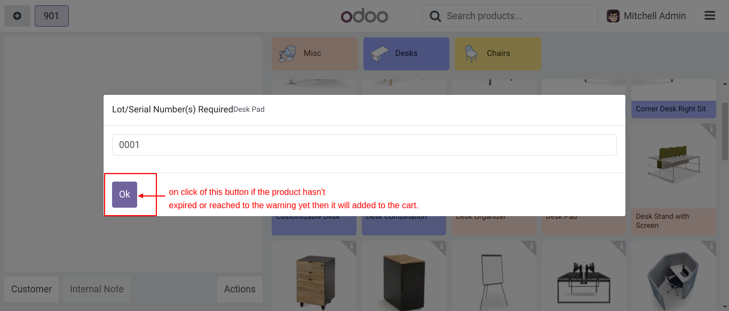729x311 pixels.
Task: Click info icon on wooden drawer cabinet
Action: pyautogui.click(x=352, y=246)
